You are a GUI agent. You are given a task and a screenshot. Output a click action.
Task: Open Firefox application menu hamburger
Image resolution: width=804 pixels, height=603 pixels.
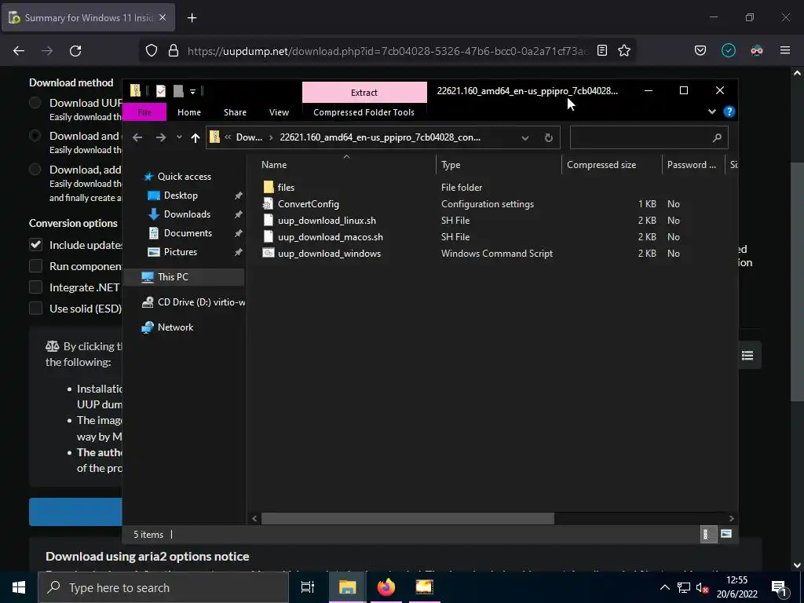point(785,50)
